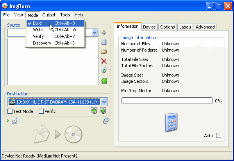
Task: Expand the Destination drive dropdown
Action: 104,102
